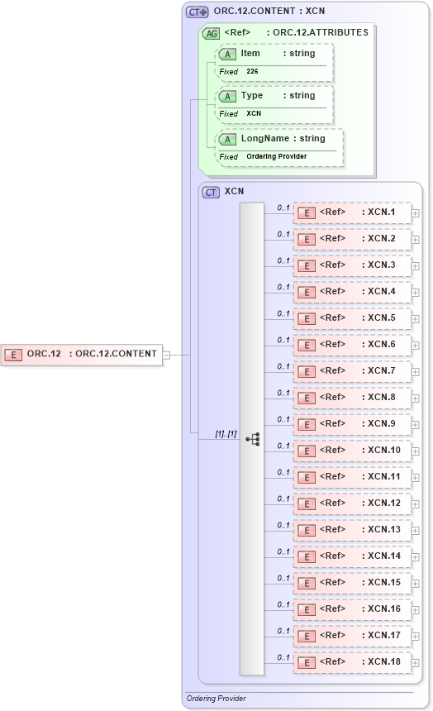Expand the XCN.9 element
Image resolution: width=433 pixels, height=711 pixels.
point(416,425)
